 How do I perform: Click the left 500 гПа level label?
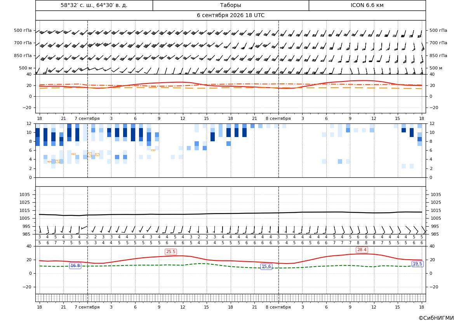pyautogui.click(x=23, y=30)
